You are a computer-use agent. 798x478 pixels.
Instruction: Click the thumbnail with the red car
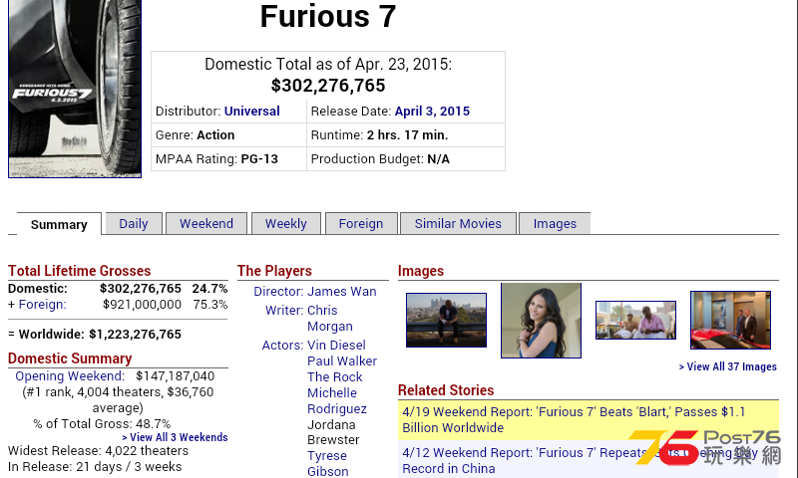click(x=730, y=320)
